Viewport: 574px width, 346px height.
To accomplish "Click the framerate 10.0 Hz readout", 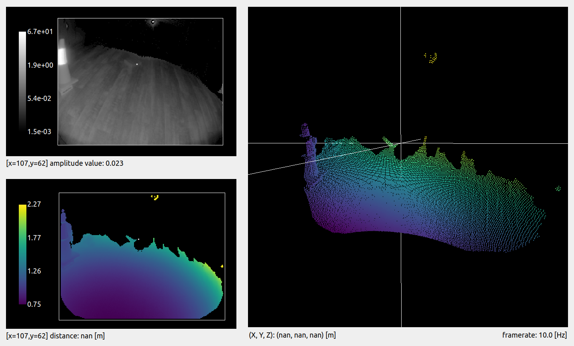I will [x=534, y=335].
